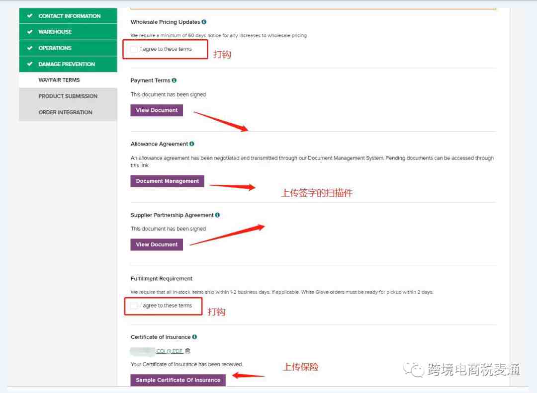Open info icon beside Allowance Agreement
The height and width of the screenshot is (393, 537).
192,144
